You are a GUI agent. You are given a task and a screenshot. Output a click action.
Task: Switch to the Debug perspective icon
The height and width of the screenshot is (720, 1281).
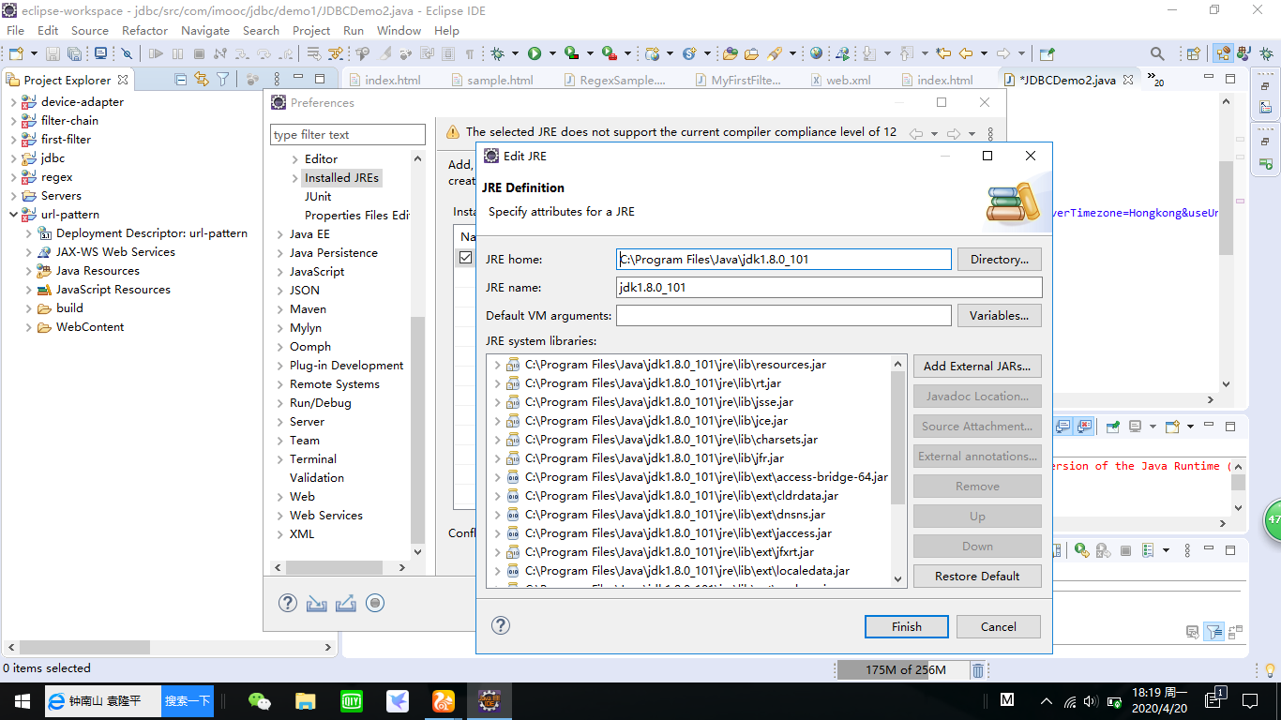1265,53
